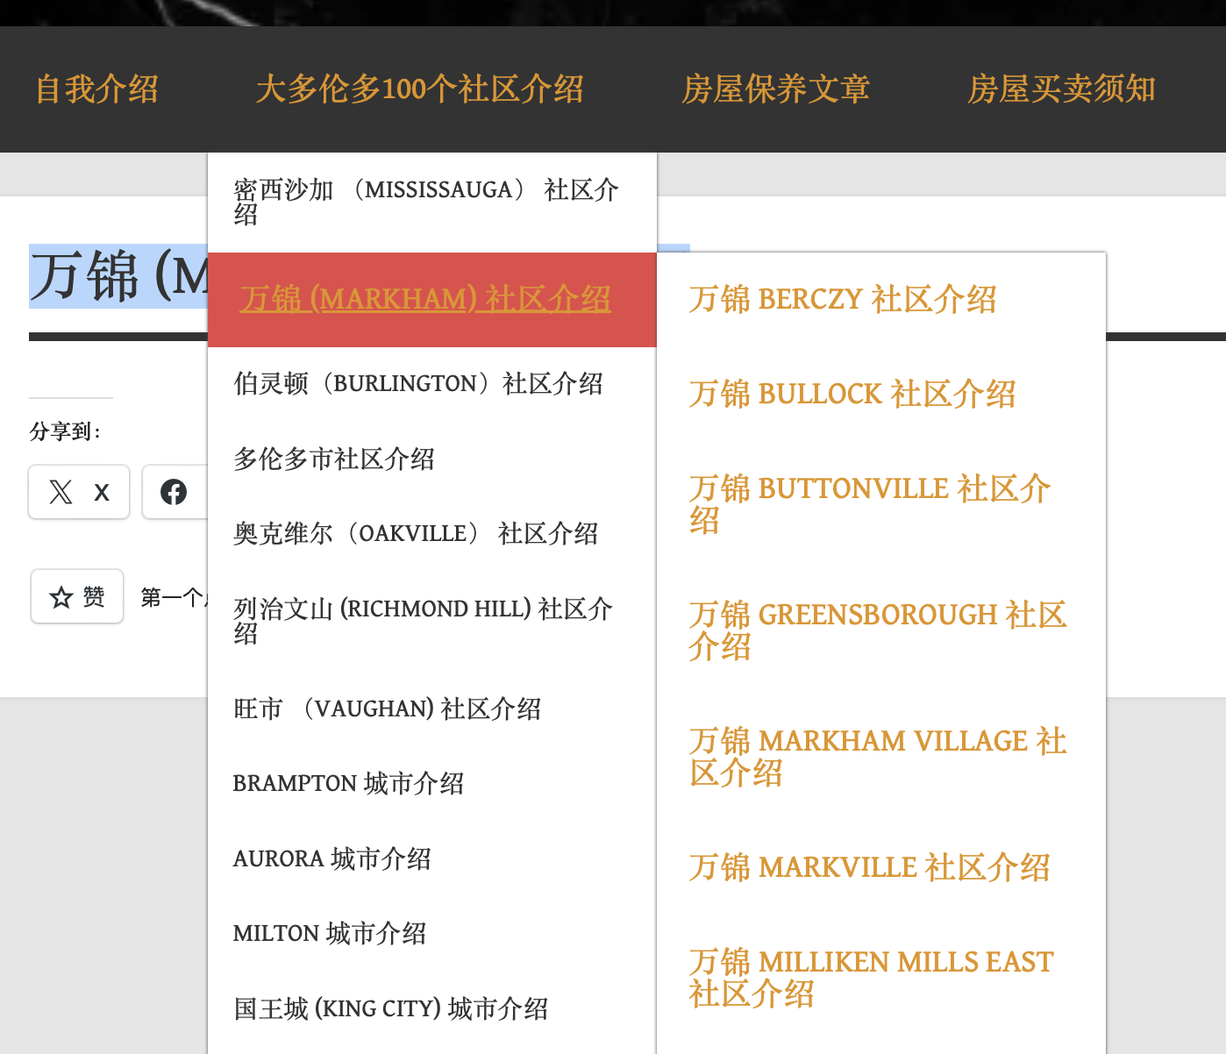Go to 万锦 MARKVILLE 社区介绍
The height and width of the screenshot is (1054, 1226).
(868, 868)
